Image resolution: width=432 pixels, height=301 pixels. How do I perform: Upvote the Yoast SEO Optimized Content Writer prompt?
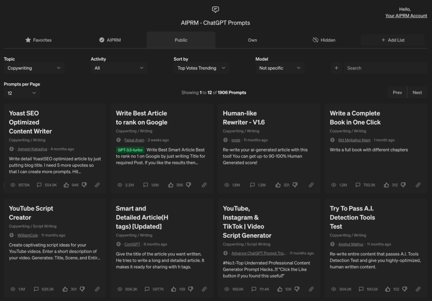click(x=66, y=185)
